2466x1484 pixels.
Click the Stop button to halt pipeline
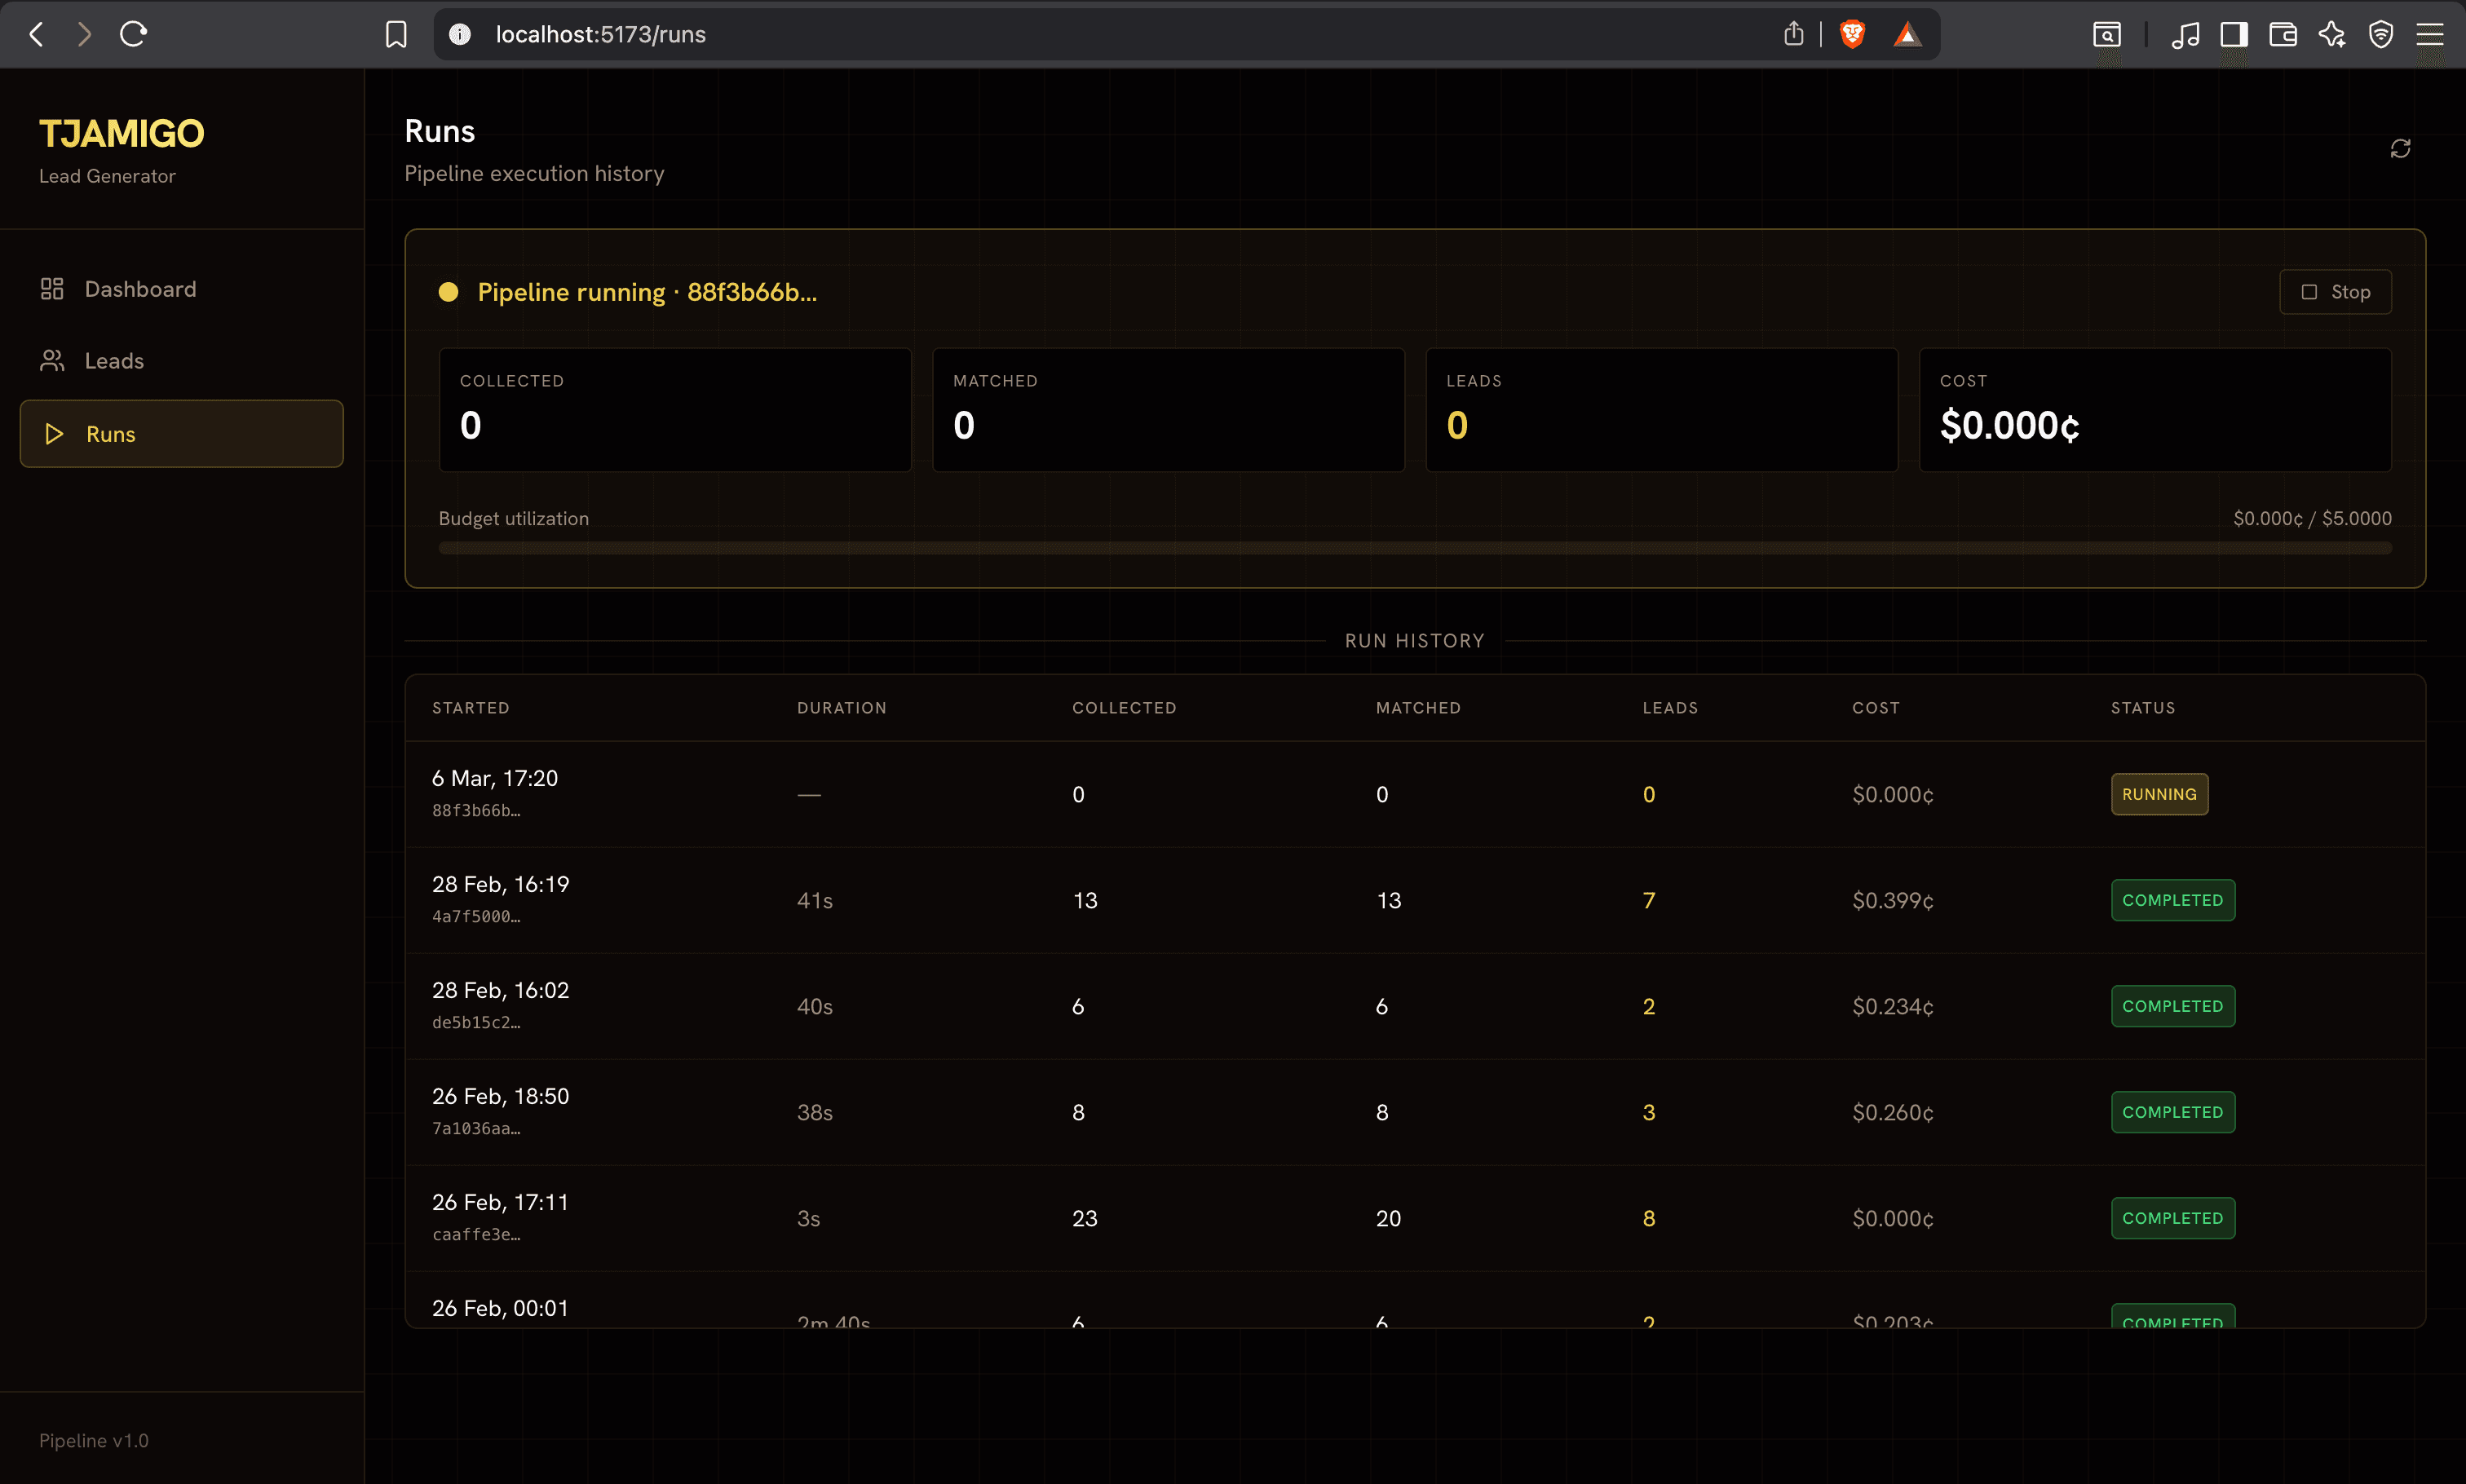(2335, 291)
